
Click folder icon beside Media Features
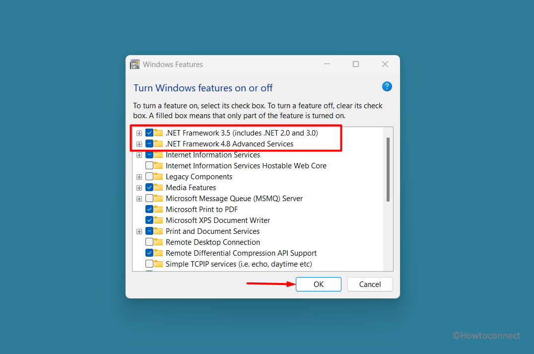pyautogui.click(x=158, y=187)
